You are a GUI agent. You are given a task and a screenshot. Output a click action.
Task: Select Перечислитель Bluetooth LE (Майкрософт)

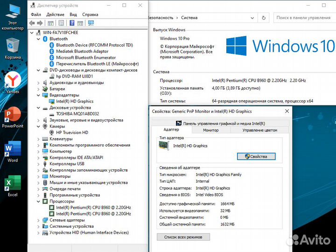click(x=97, y=63)
